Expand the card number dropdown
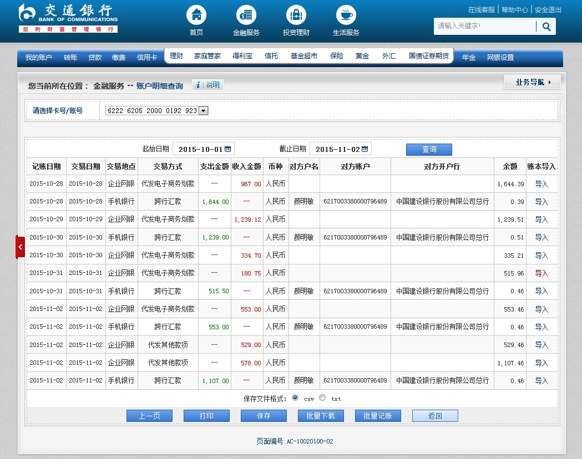Screen dimensions: 582x459 [x=203, y=110]
